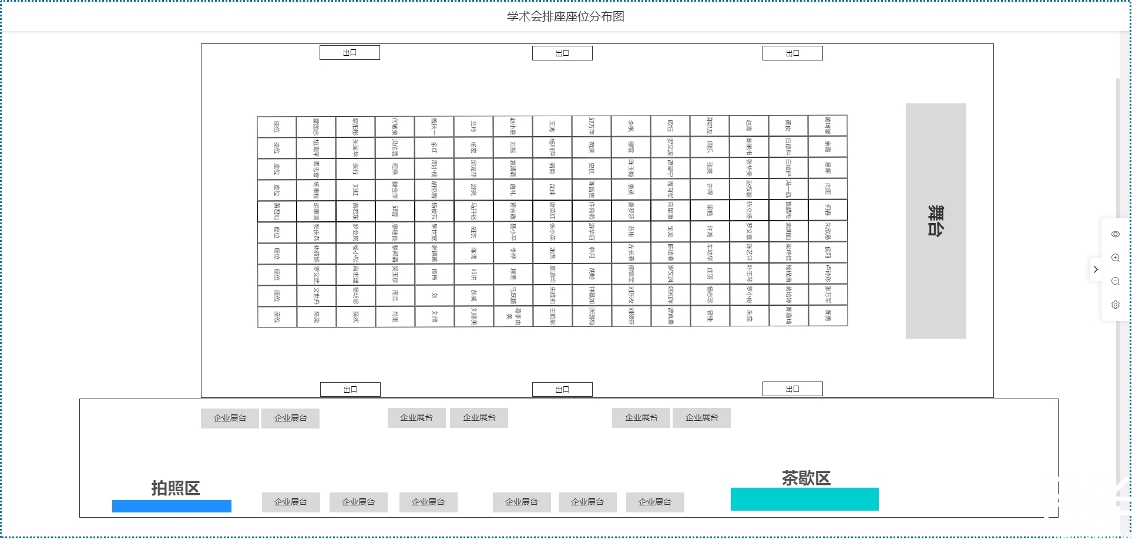Image resolution: width=1132 pixels, height=540 pixels.
Task: Select seat 肖世建
Action: 355,274
